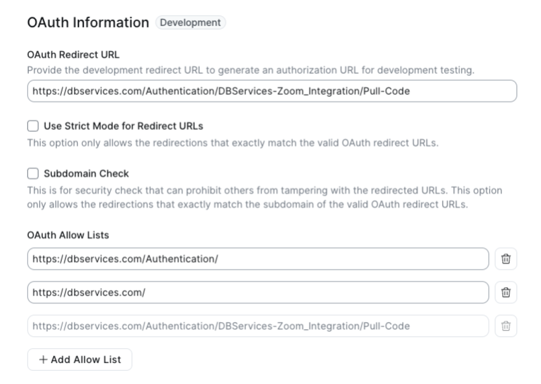Check the Subdomain Check option
The image size is (541, 384).
(x=33, y=173)
